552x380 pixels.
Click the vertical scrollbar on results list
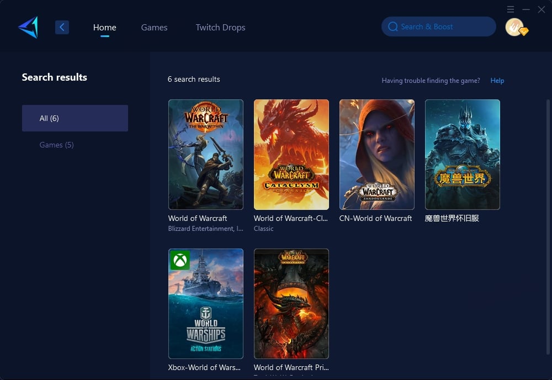pos(548,227)
